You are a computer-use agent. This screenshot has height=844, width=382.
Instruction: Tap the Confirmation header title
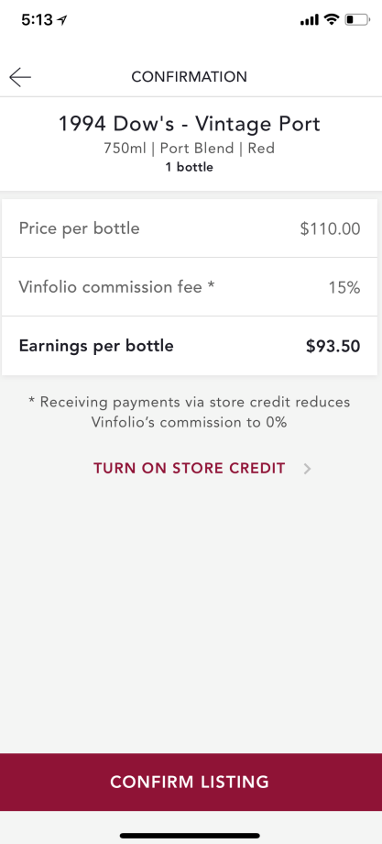(189, 77)
